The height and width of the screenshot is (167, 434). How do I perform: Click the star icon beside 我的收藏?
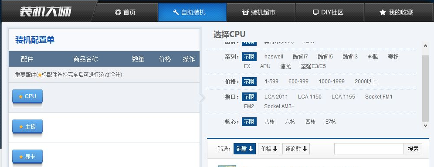pos(383,12)
